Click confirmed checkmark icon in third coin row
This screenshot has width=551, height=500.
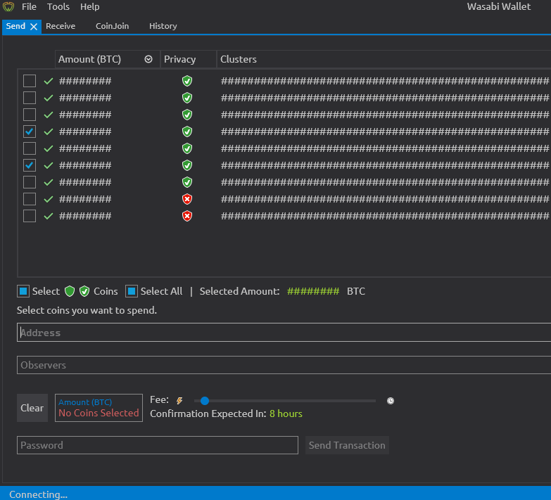[49, 115]
